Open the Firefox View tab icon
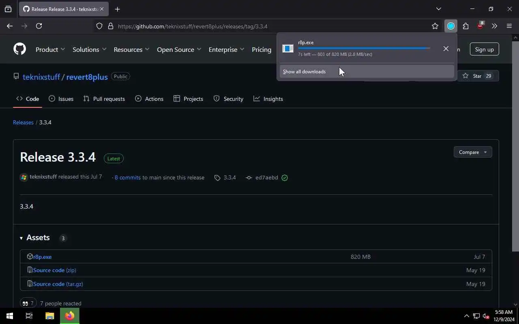The image size is (519, 324). (8, 9)
